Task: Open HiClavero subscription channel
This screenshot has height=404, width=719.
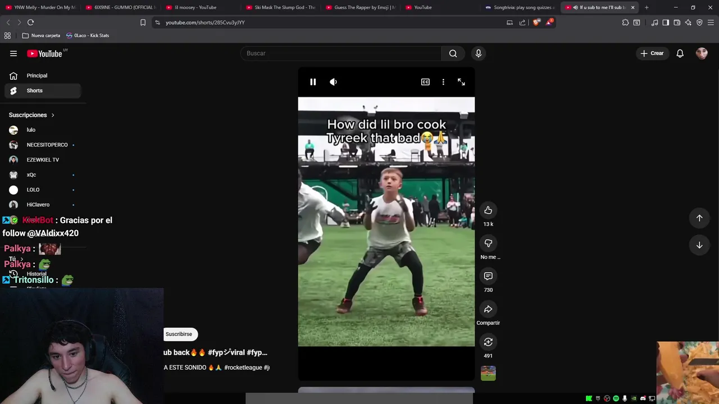Action: point(43,205)
